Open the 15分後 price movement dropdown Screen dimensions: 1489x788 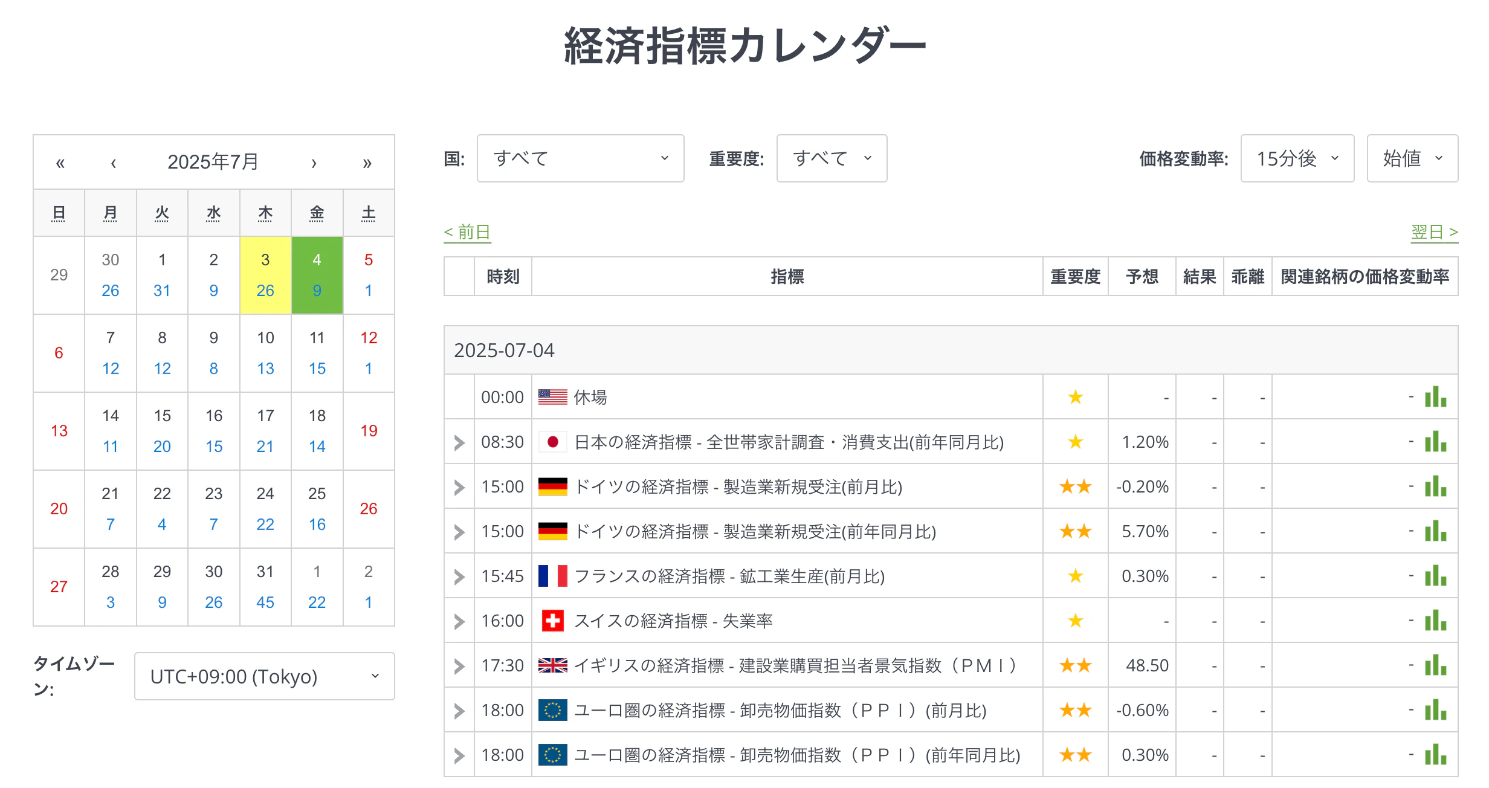point(1296,158)
